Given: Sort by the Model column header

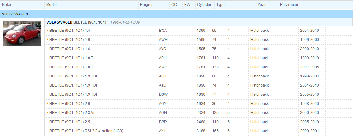Looking at the screenshot, I should 51,4.
